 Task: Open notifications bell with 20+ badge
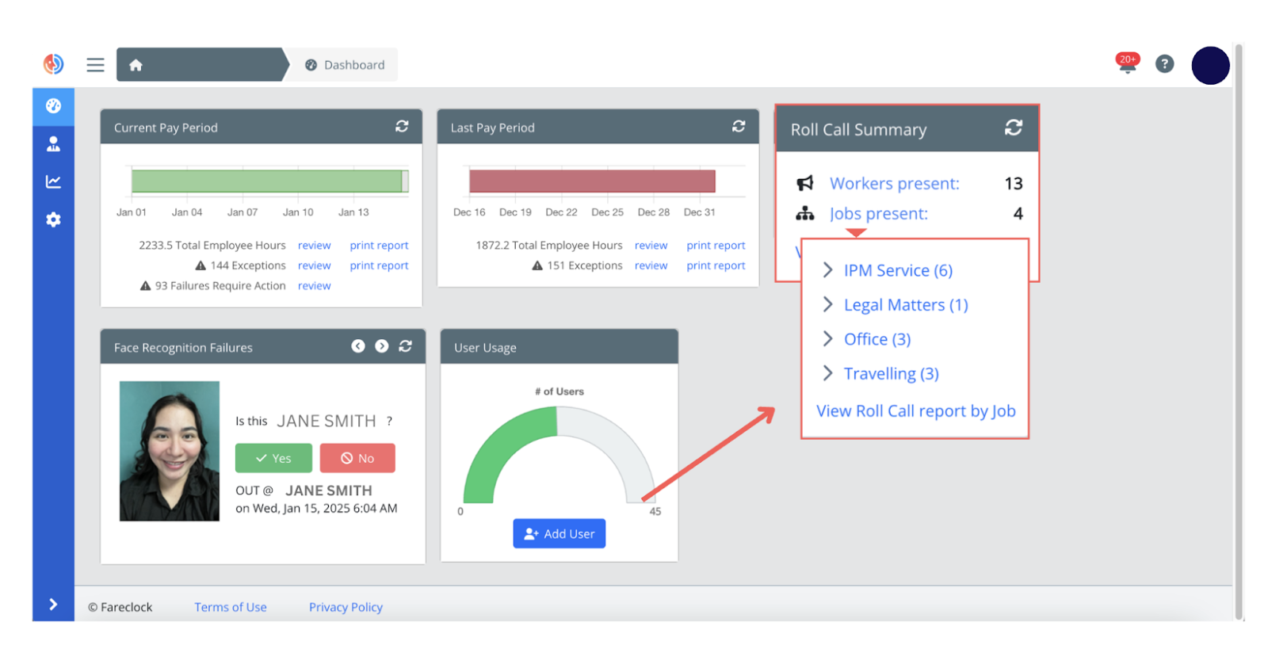1127,64
